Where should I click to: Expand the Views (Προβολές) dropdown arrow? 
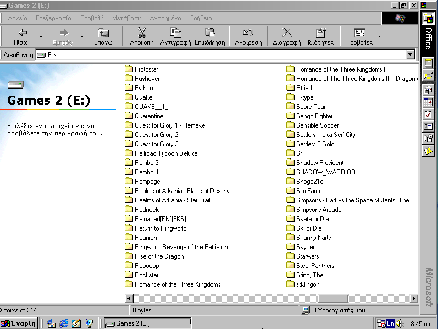click(379, 37)
